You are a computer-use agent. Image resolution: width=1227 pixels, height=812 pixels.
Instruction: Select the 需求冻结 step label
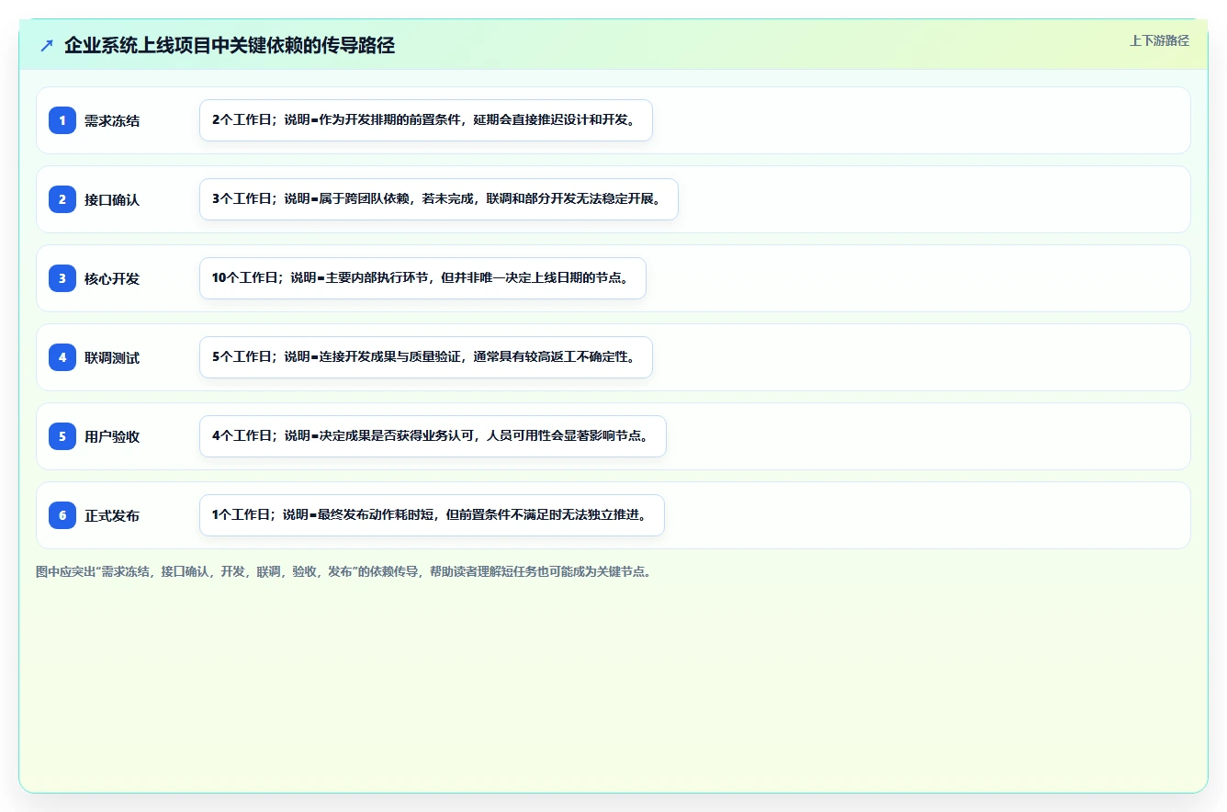coord(112,121)
